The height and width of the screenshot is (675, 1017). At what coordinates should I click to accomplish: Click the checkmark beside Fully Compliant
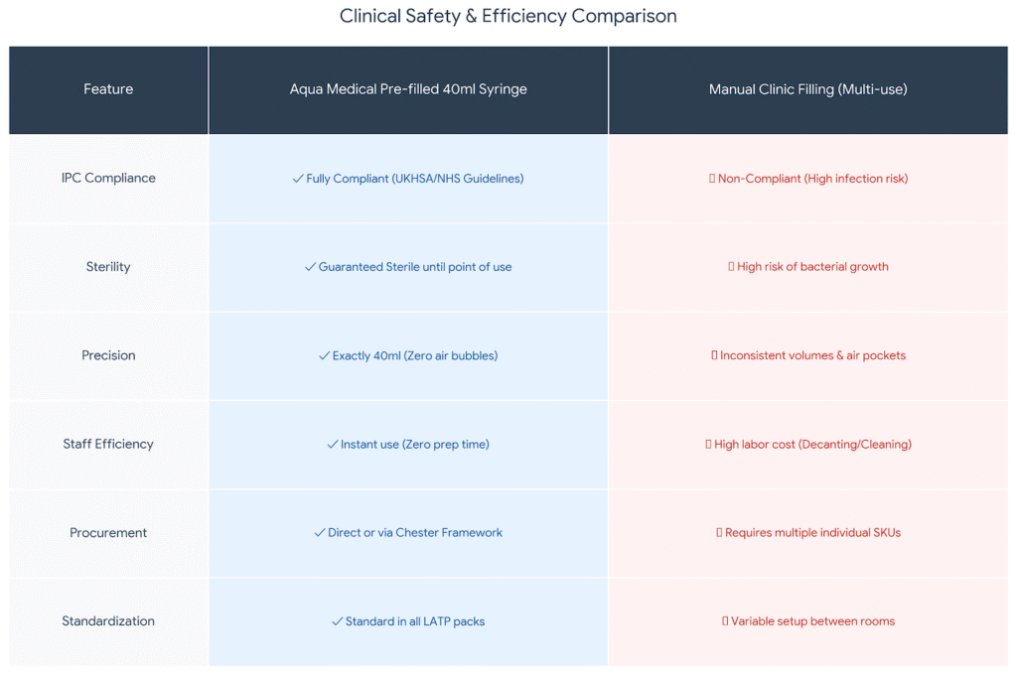point(298,179)
